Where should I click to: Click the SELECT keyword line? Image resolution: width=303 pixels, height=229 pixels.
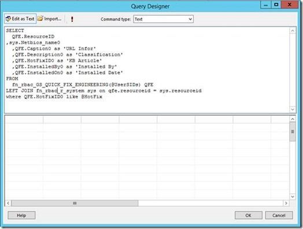coord(15,31)
